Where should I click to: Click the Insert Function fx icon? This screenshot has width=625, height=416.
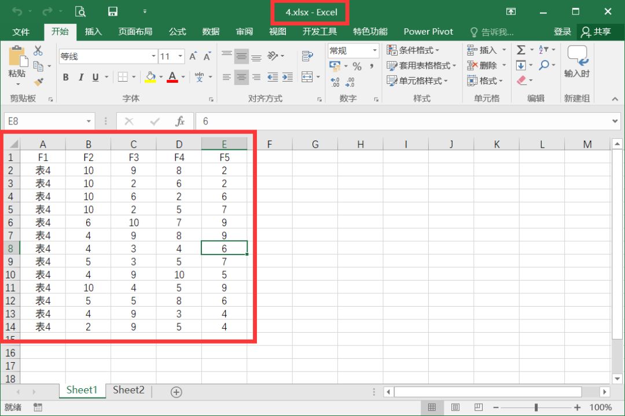tap(180, 121)
